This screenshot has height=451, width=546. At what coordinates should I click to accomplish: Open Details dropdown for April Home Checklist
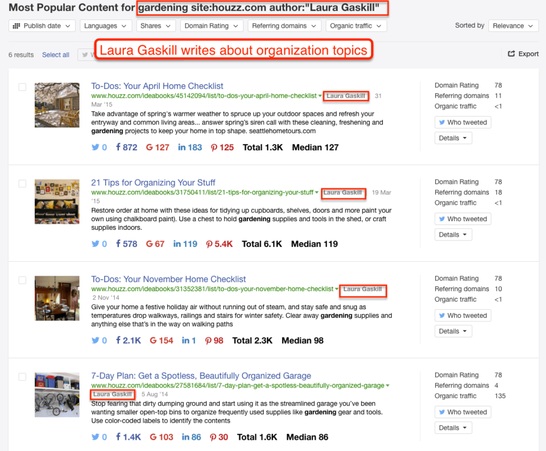click(x=453, y=138)
